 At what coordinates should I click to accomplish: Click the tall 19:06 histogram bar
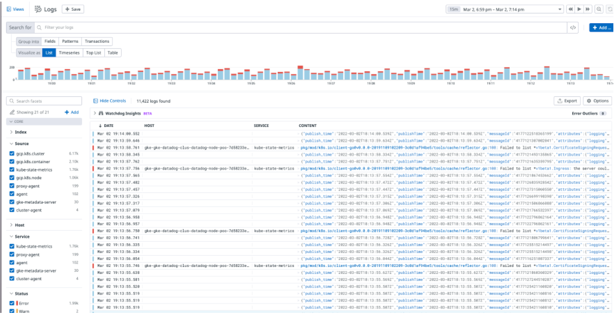(x=300, y=72)
